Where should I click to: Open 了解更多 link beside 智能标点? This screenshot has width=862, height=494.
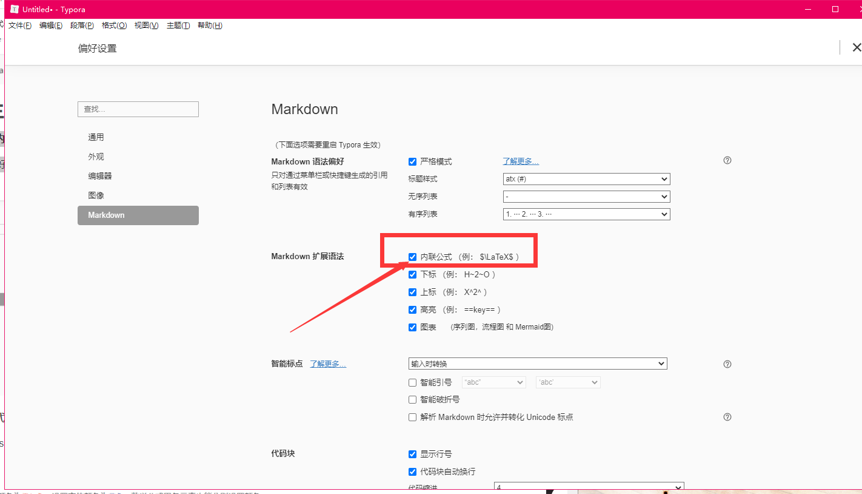tap(328, 364)
